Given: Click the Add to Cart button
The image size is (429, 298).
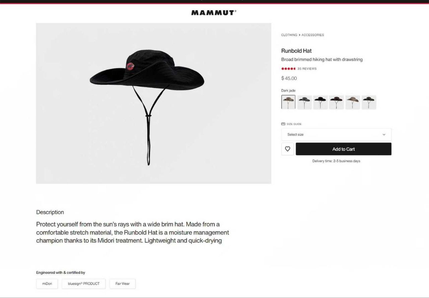Looking at the screenshot, I should (x=344, y=149).
